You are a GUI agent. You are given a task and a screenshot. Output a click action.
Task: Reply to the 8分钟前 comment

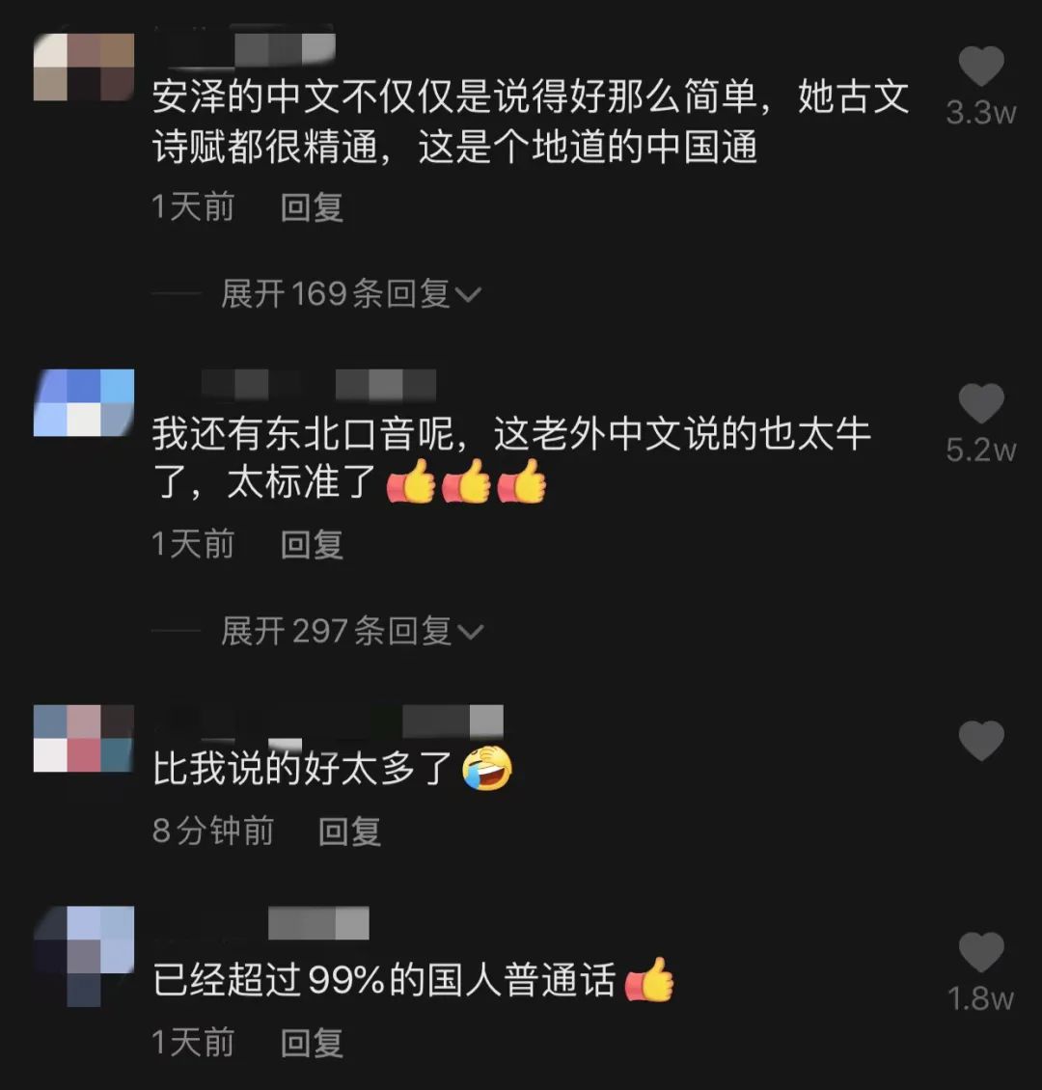click(x=349, y=831)
